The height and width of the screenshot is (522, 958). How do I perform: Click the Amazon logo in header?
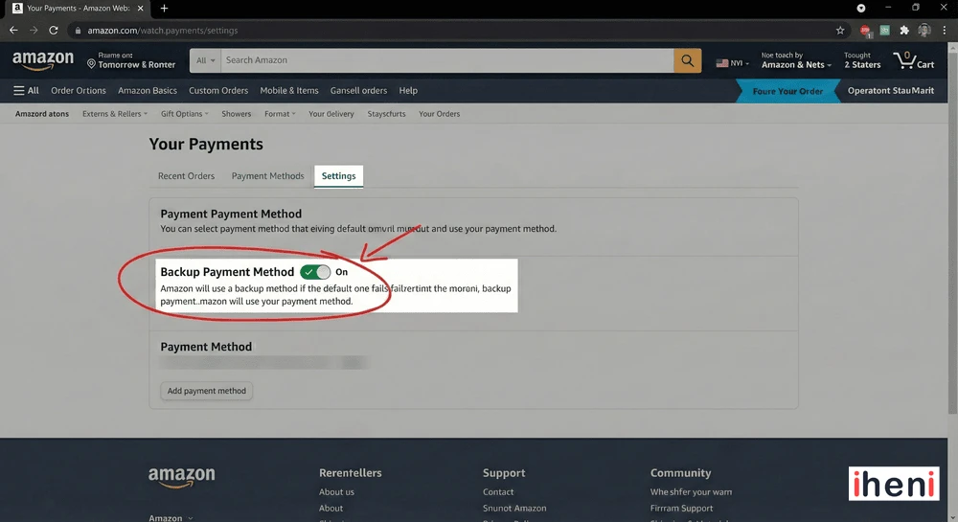[43, 60]
